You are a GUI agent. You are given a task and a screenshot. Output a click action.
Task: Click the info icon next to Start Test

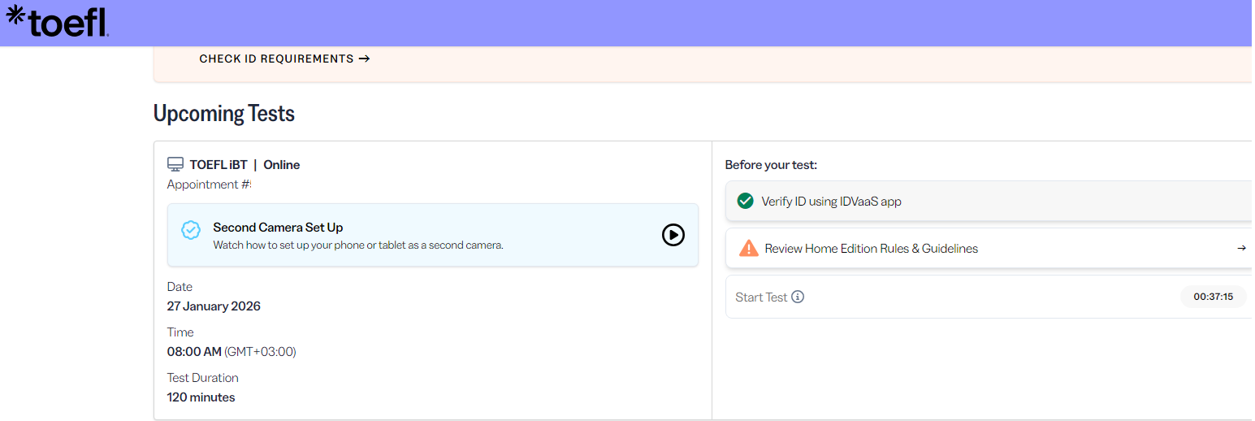pos(798,297)
